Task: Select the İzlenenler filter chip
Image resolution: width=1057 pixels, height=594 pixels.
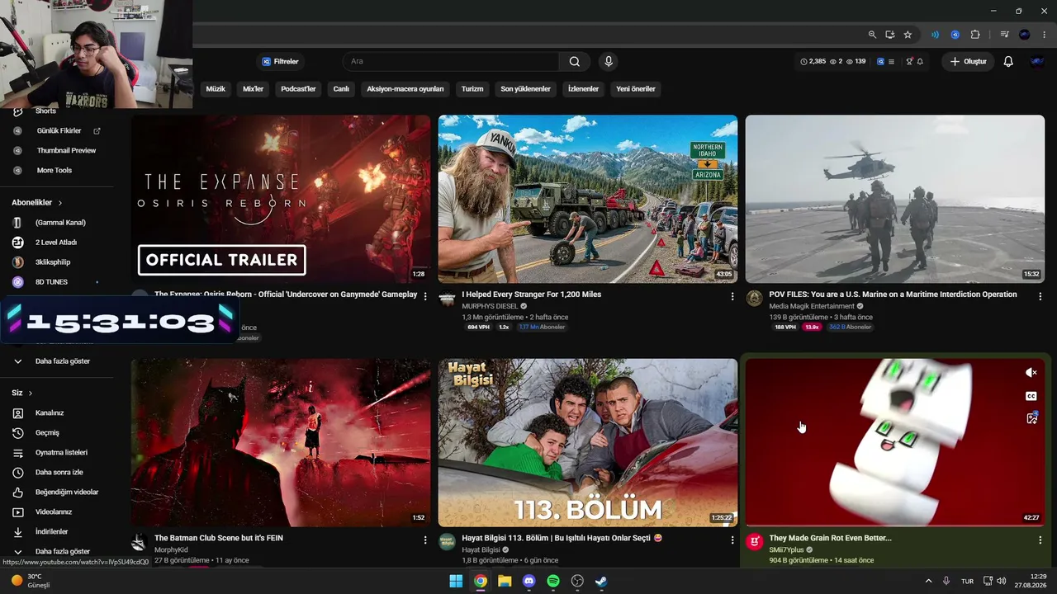Action: click(583, 89)
